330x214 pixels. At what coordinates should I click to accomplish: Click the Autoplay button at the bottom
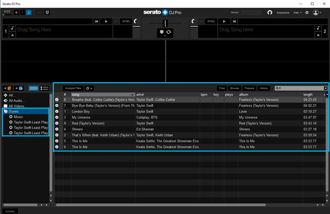[x=10, y=211]
